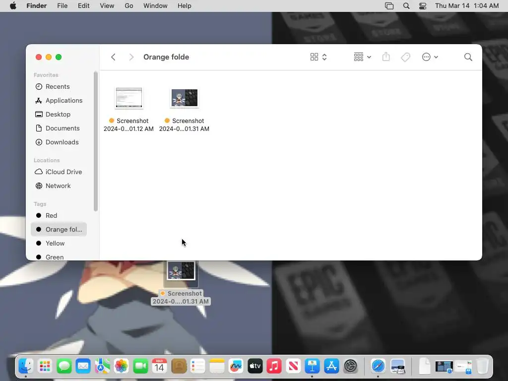
Task: Open Spotlight search in menu bar
Action: click(406, 6)
